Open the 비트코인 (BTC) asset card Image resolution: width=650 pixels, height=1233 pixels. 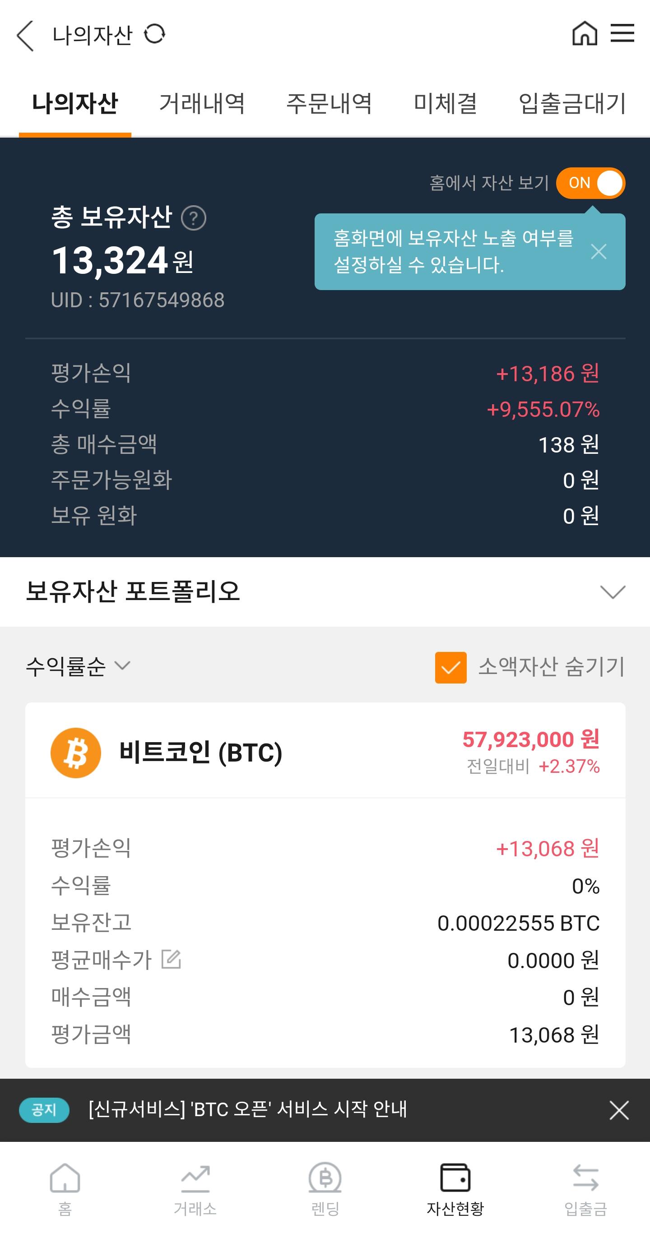(x=201, y=753)
